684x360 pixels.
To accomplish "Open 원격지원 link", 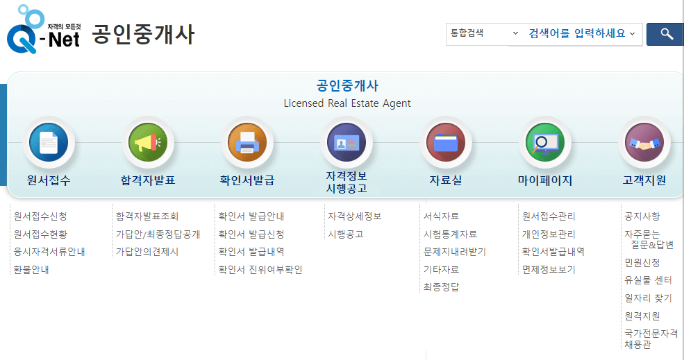I will tap(642, 316).
